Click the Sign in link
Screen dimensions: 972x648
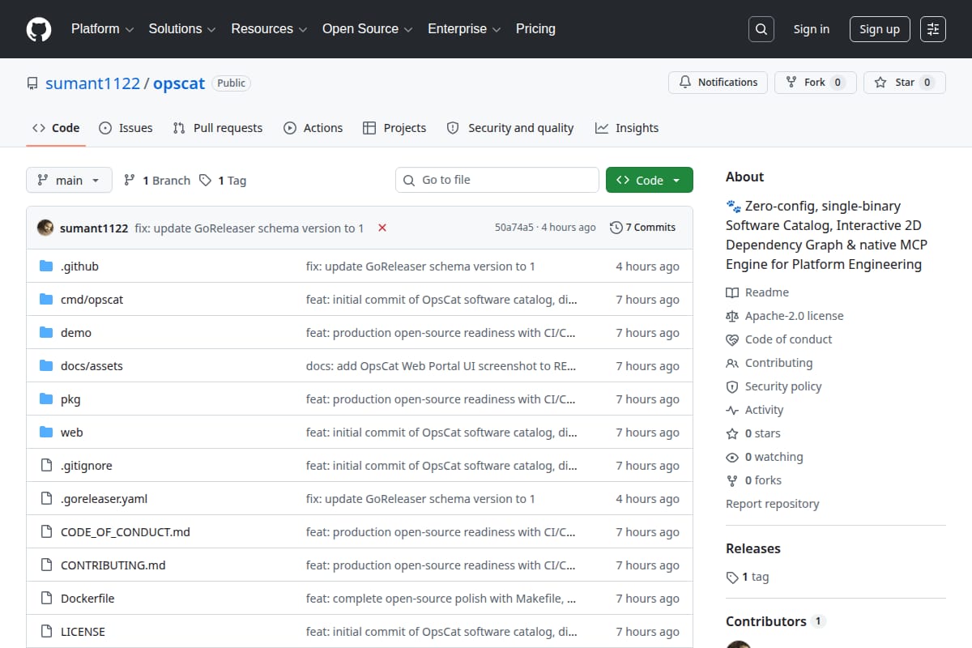(811, 29)
